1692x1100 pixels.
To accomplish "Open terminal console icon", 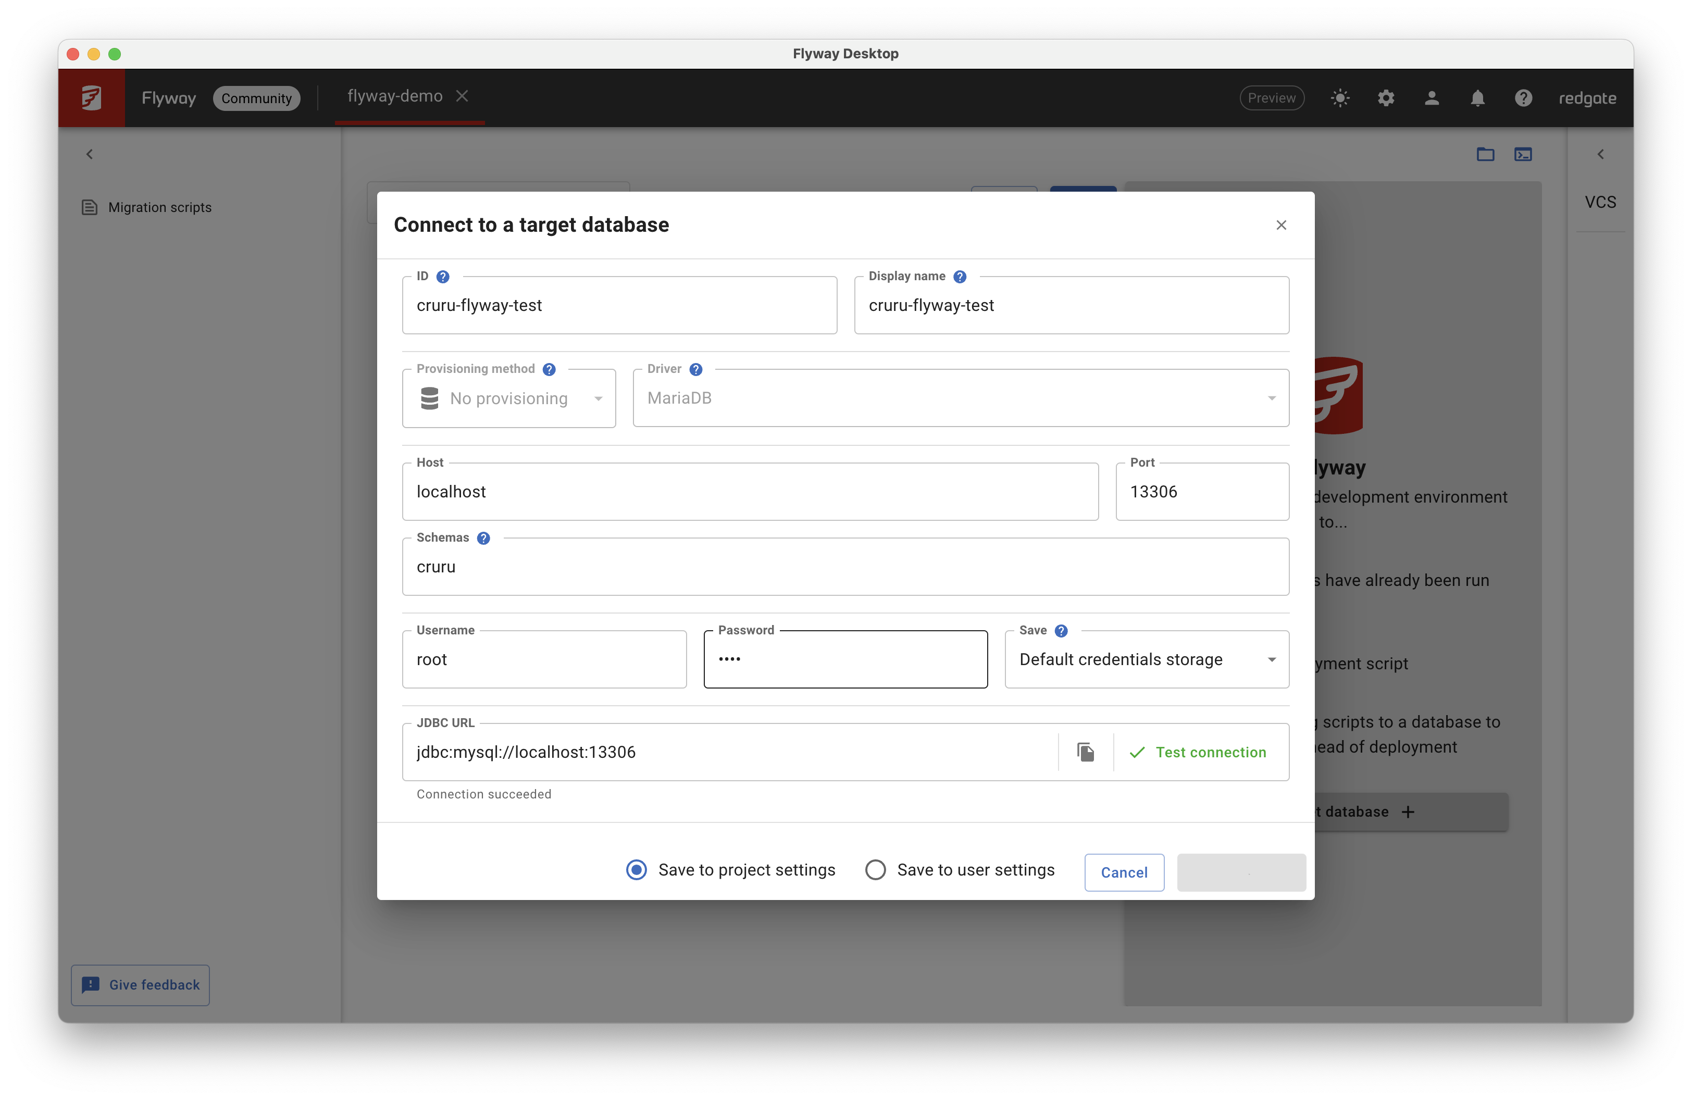I will [x=1523, y=154].
